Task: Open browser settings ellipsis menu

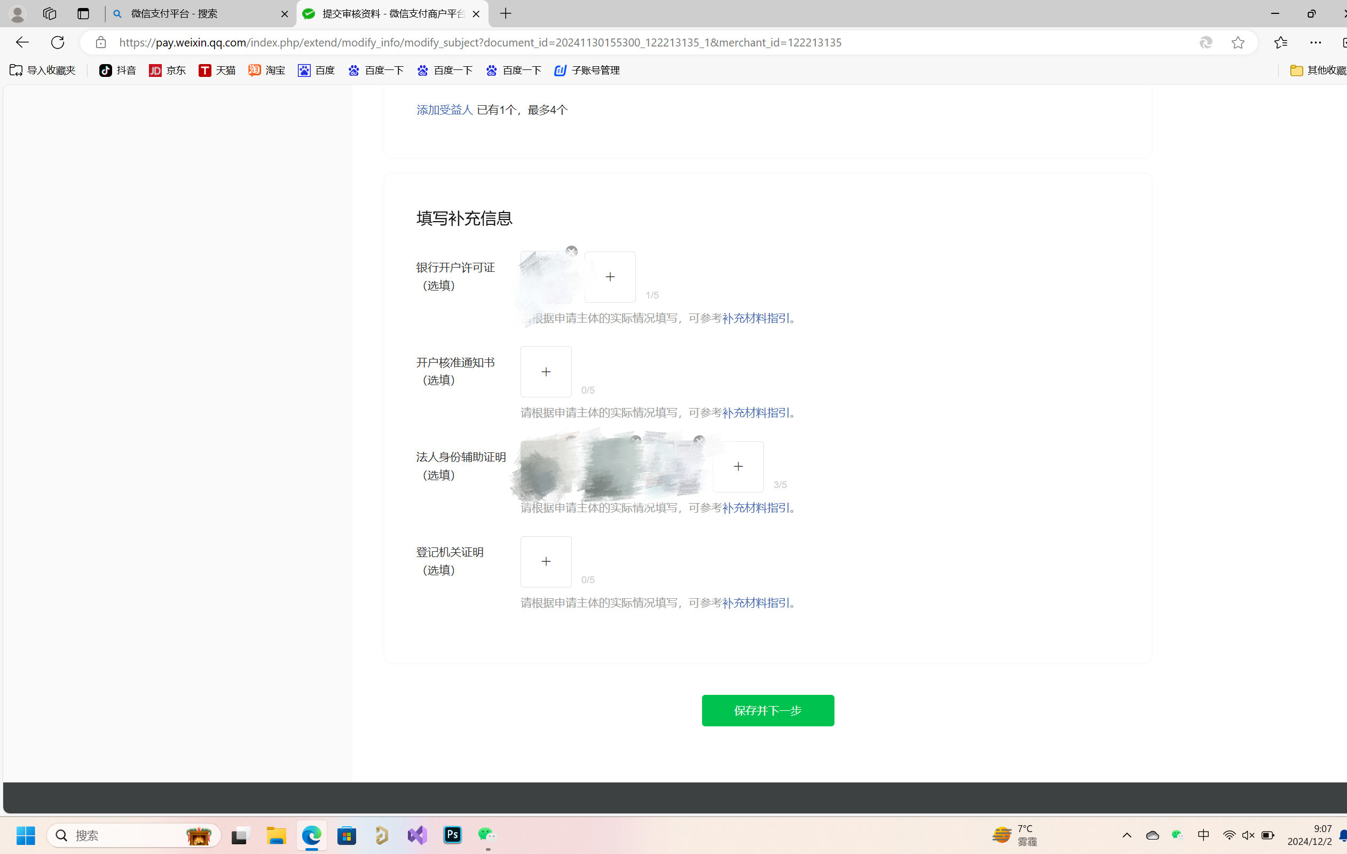Action: click(1315, 43)
